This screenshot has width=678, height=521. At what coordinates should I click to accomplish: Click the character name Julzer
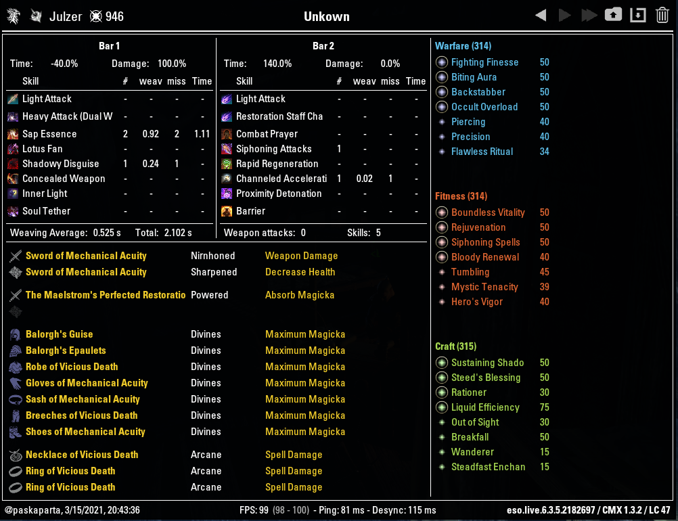pyautogui.click(x=66, y=16)
